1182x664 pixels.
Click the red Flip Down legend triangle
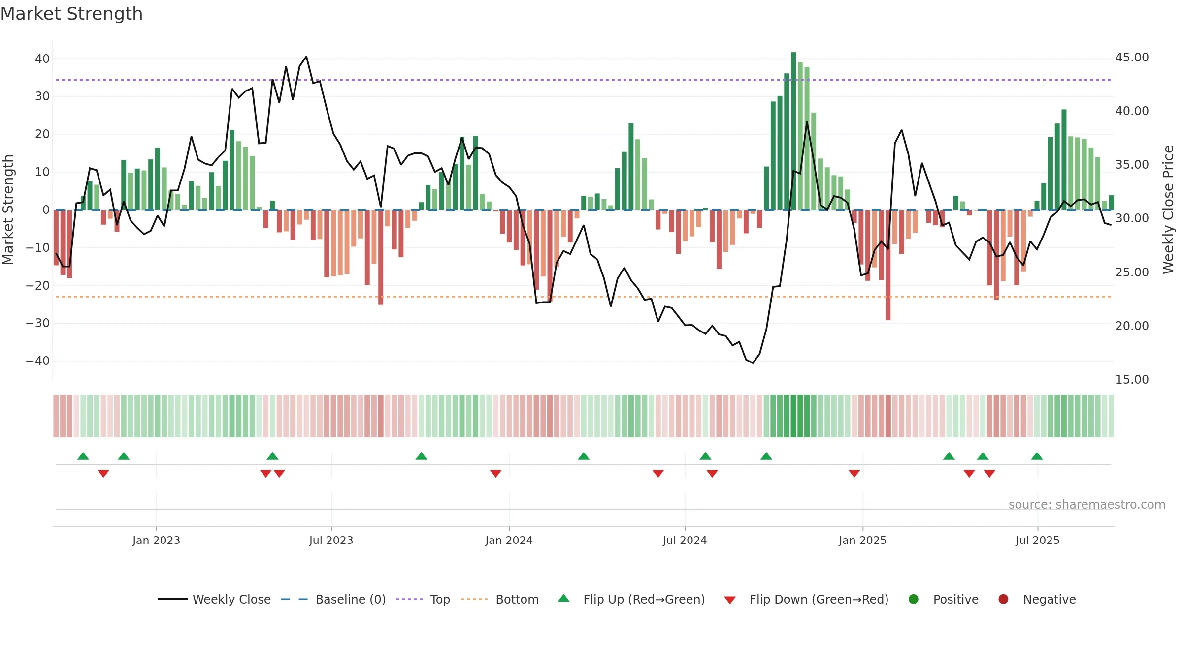pos(730,600)
